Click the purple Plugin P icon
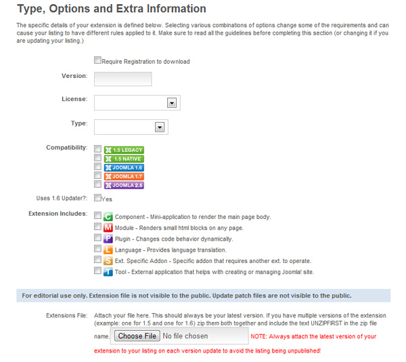This screenshot has width=406, height=362. [x=108, y=239]
